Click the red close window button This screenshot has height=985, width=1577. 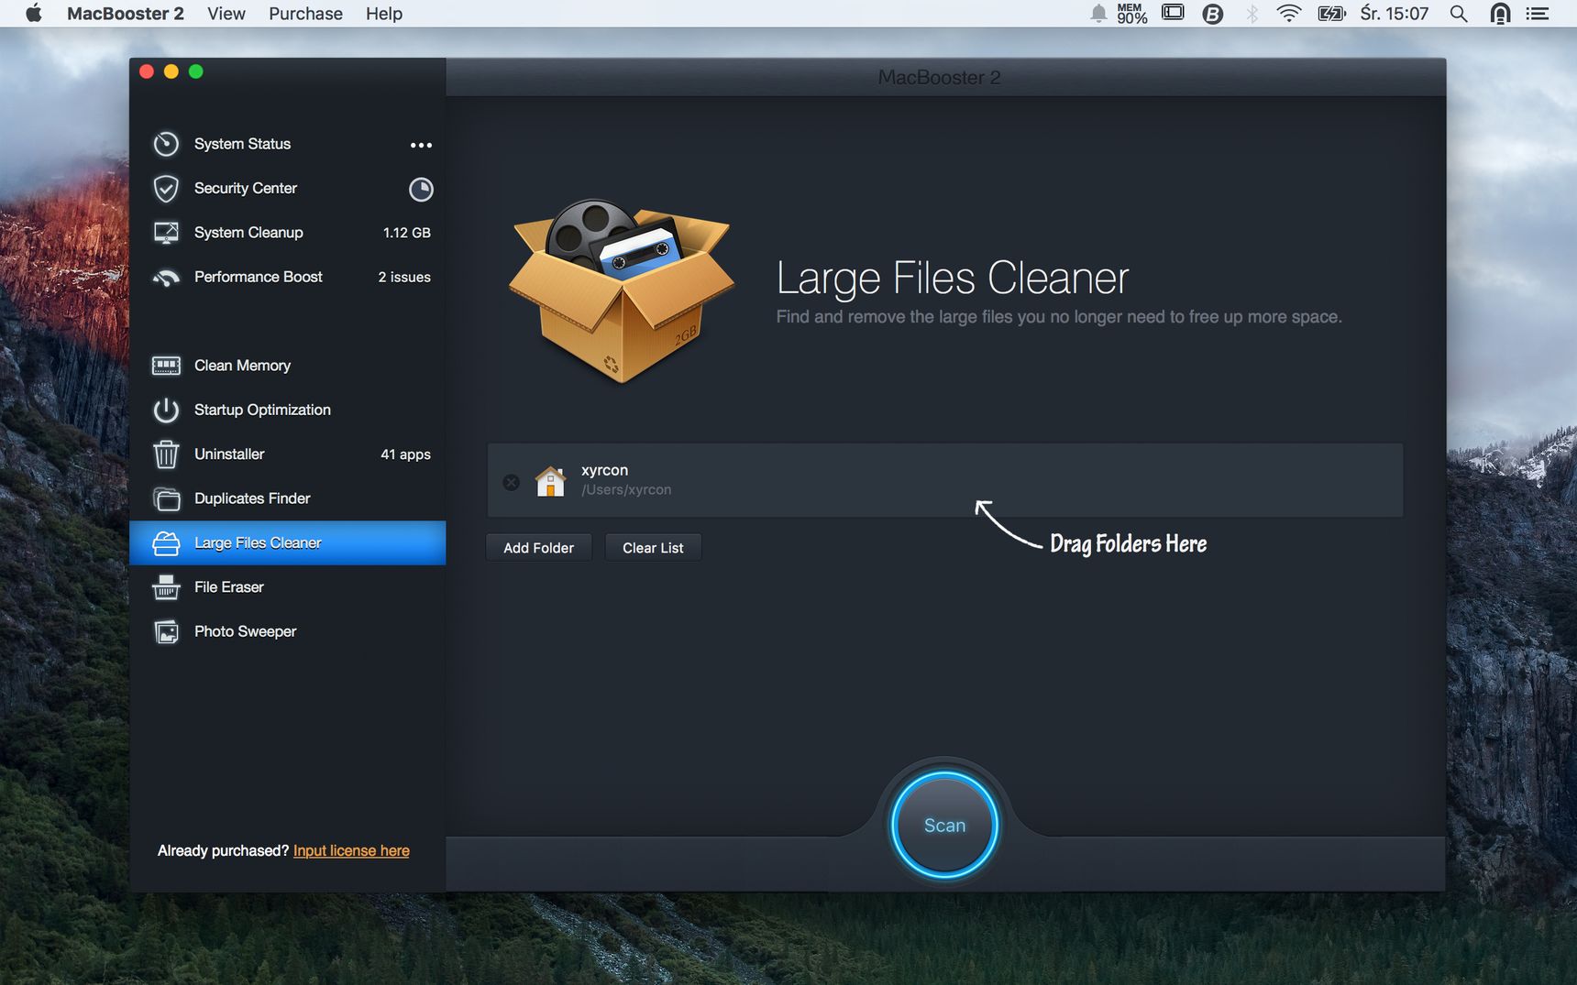(147, 71)
